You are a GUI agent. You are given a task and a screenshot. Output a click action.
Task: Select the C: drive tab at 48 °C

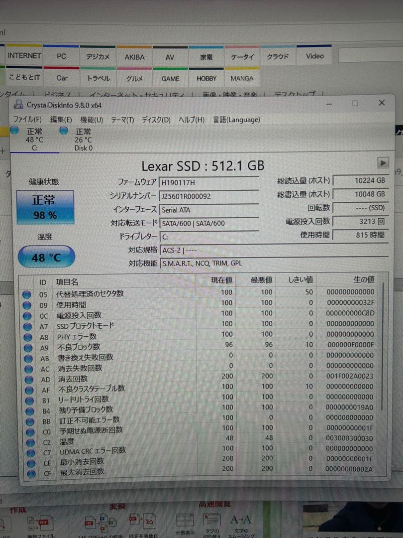coord(34,139)
